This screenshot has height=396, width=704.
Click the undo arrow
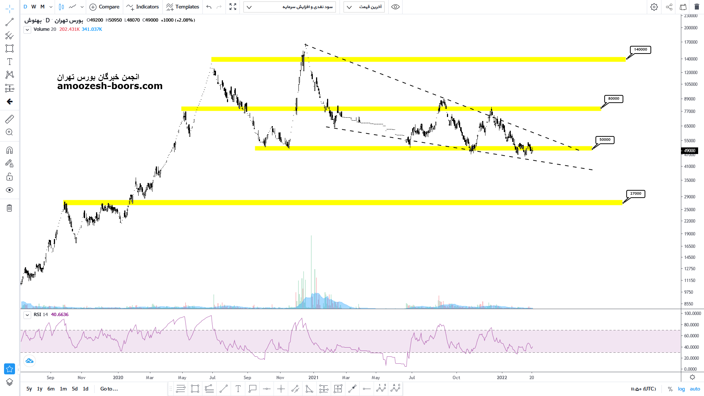pos(209,7)
